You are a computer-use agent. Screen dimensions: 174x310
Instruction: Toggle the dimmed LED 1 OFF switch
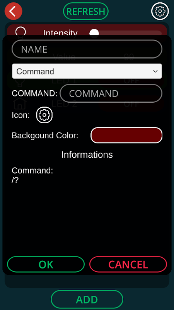131,81
